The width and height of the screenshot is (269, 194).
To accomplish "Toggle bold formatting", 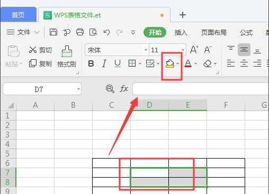I will [x=91, y=63].
